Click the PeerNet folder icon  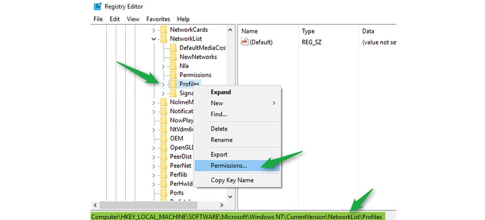click(x=164, y=165)
